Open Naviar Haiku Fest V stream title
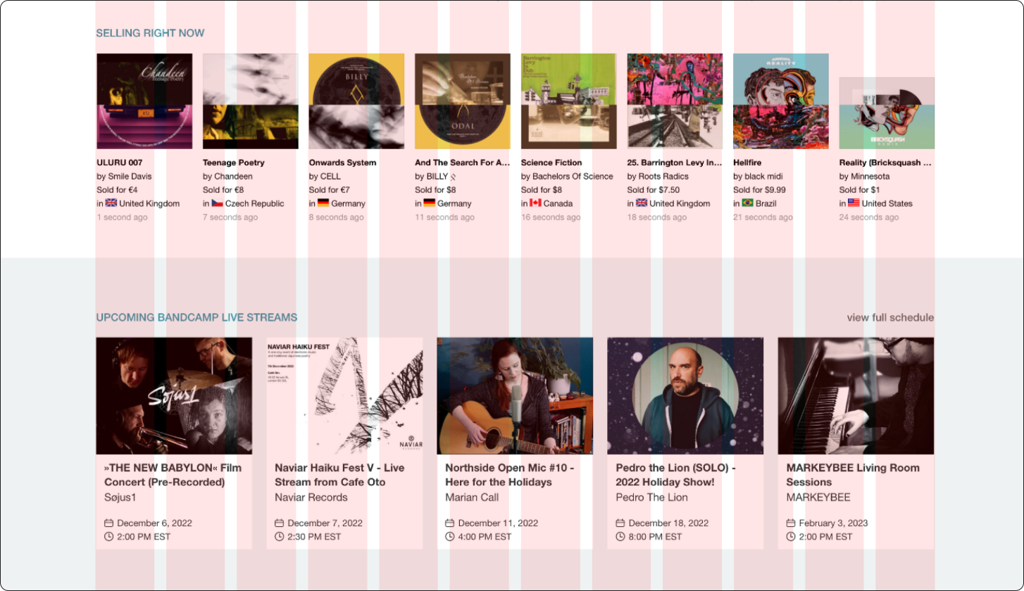Viewport: 1024px width, 591px height. [x=339, y=475]
